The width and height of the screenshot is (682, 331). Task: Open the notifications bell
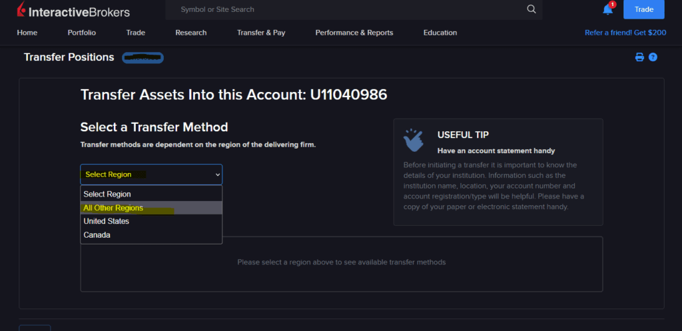click(x=607, y=9)
